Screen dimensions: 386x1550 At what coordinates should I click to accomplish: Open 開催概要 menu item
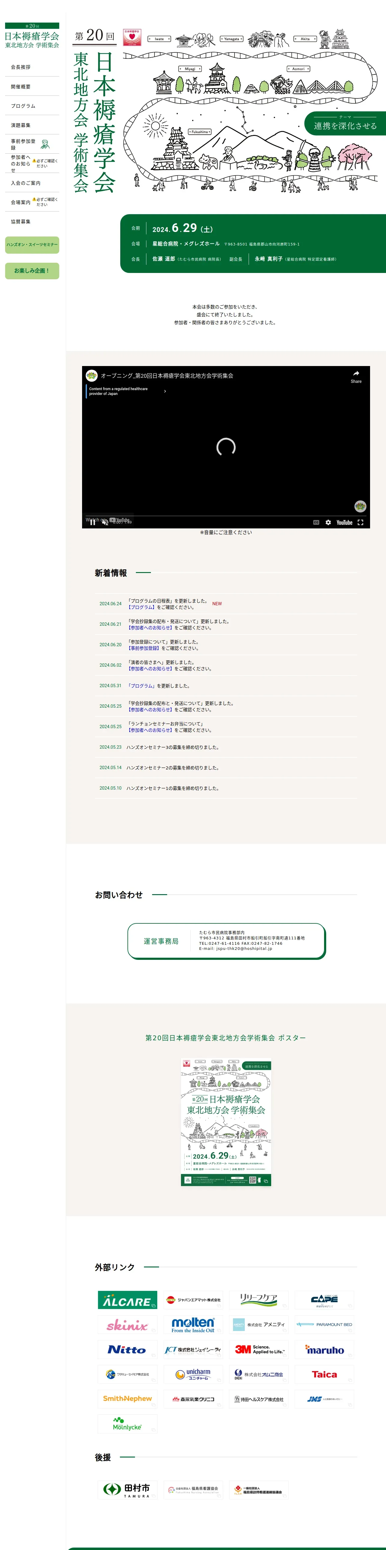(32, 87)
